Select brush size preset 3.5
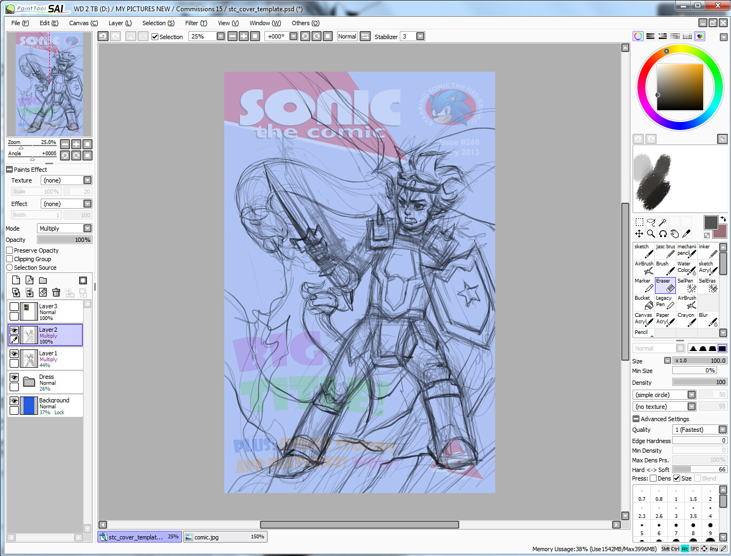This screenshot has height=556, width=731. click(693, 513)
